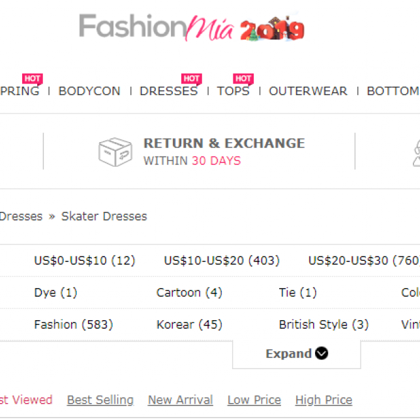Image resolution: width=420 pixels, height=420 pixels.
Task: Select Cartoon (4) pattern filter
Action: pos(189,292)
